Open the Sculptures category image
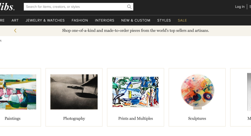Image resolution: width=251 pixels, height=136 pixels. point(197,92)
